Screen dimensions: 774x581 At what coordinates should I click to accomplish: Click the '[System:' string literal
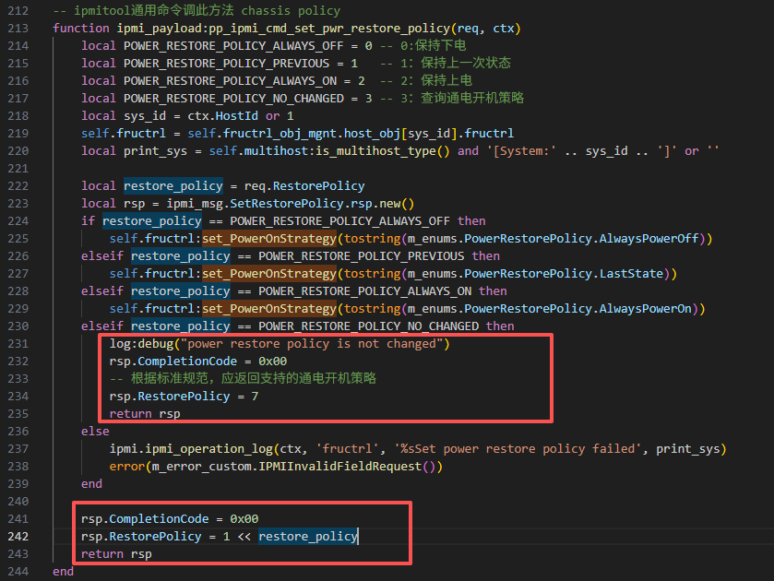click(x=522, y=151)
